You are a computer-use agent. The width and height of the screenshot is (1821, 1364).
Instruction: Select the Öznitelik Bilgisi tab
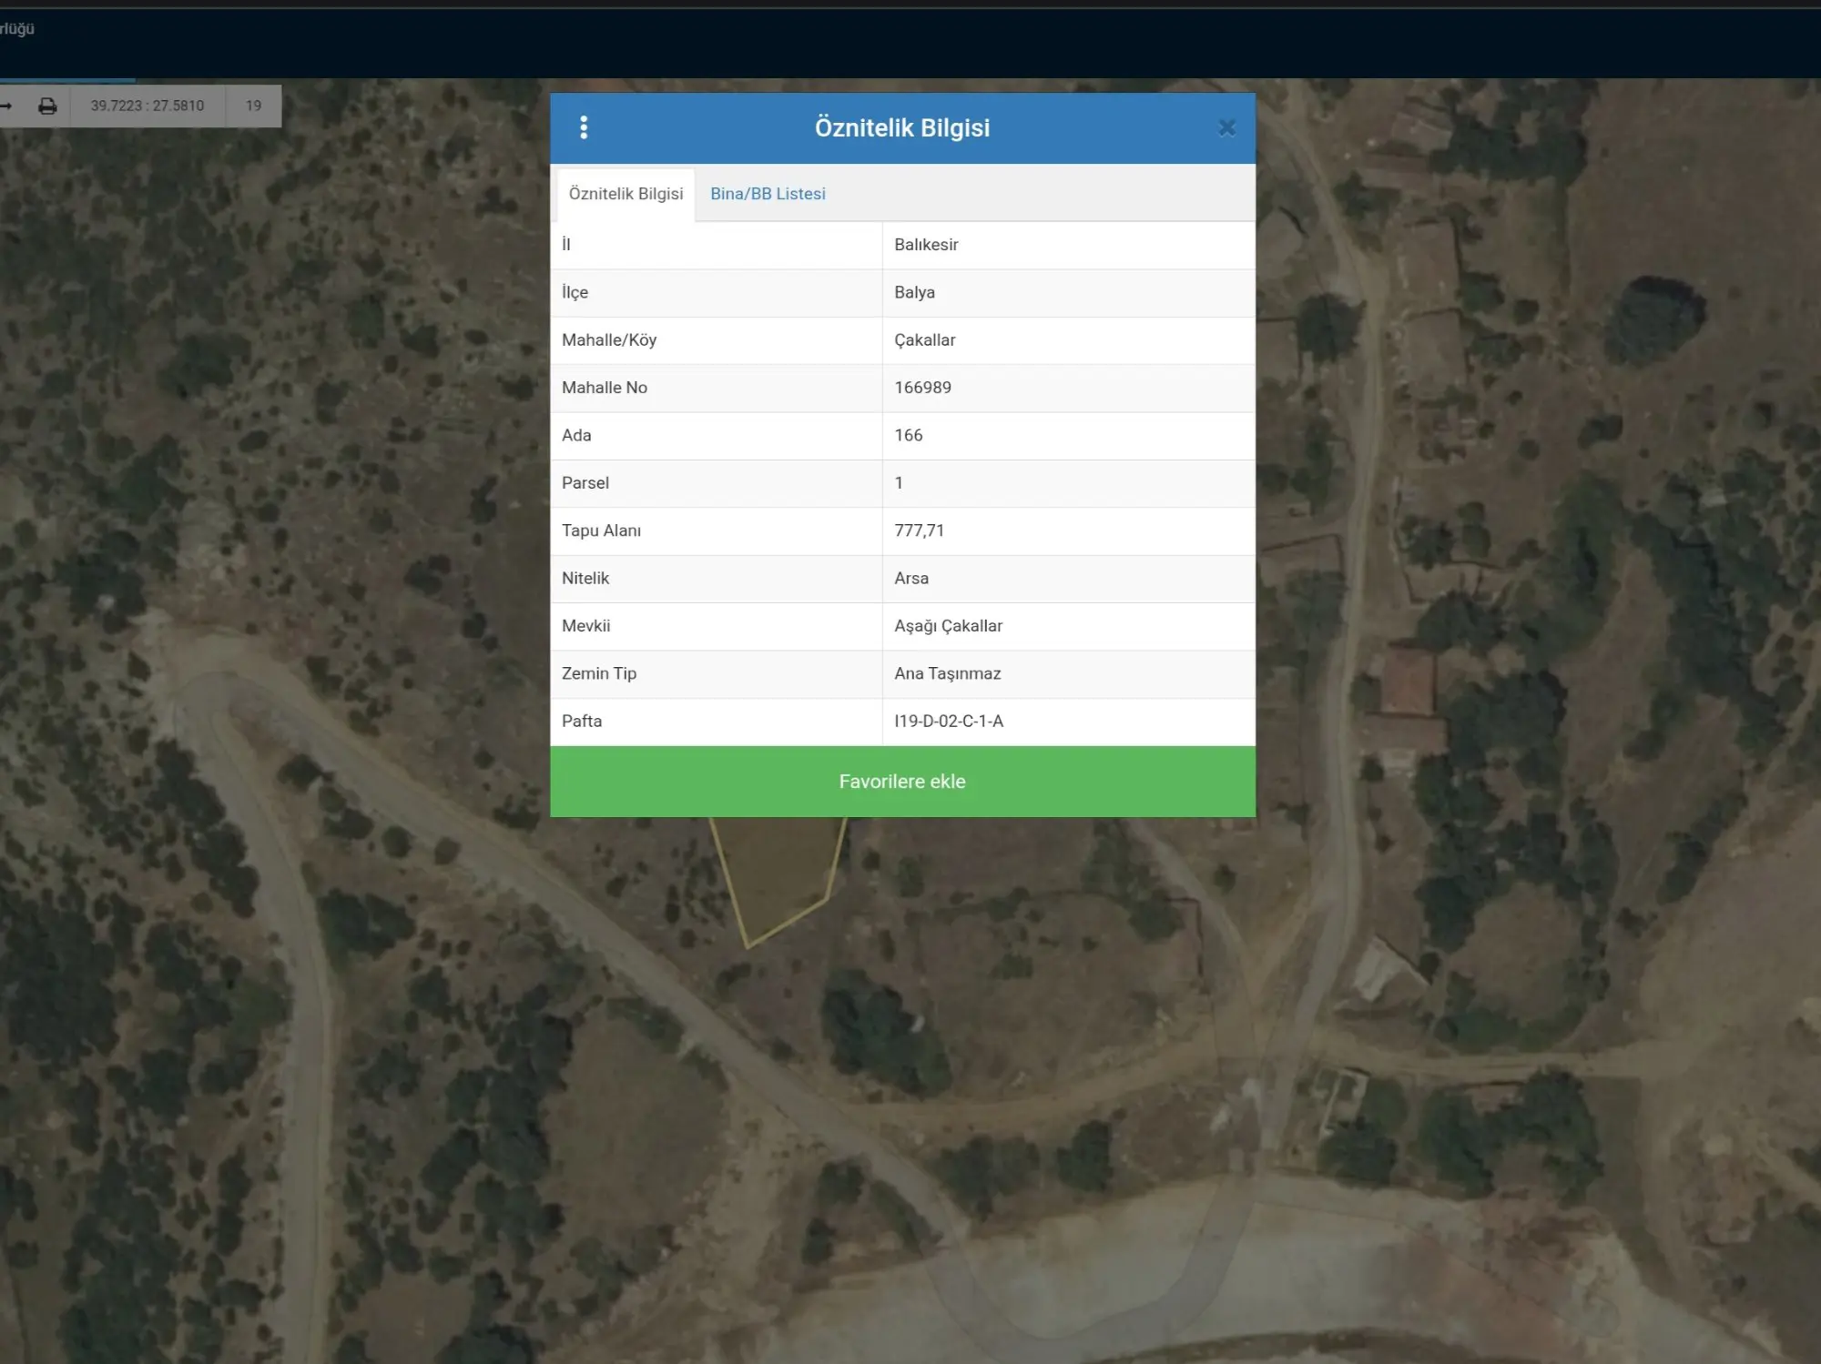pos(626,194)
